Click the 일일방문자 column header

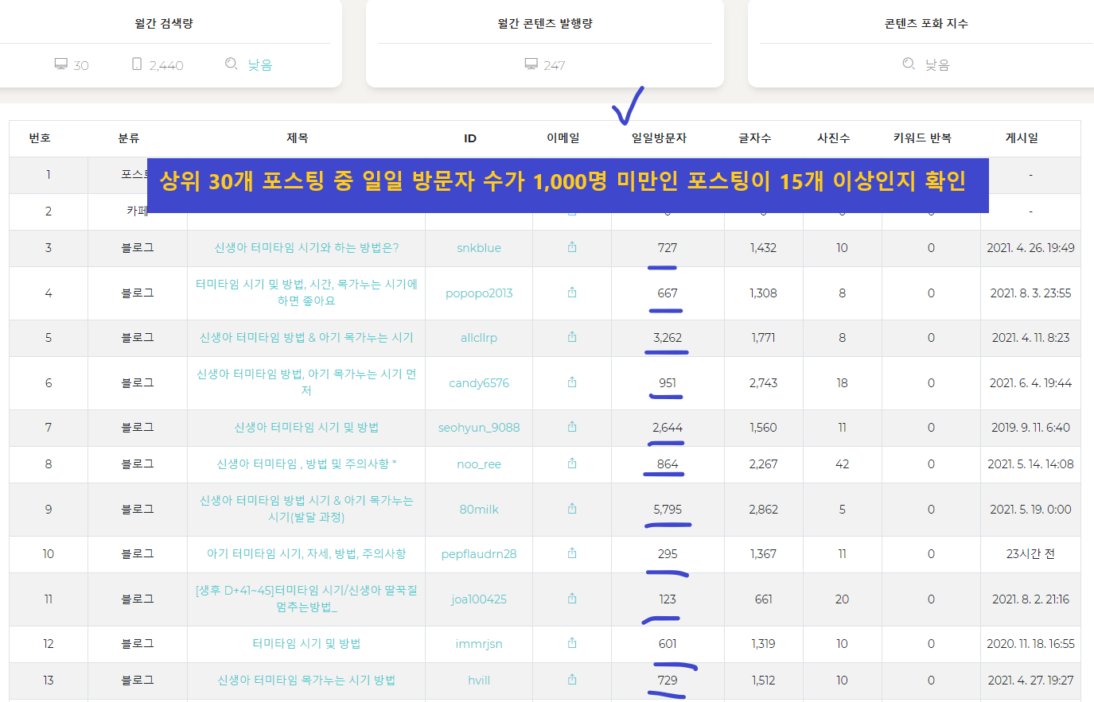coord(659,138)
